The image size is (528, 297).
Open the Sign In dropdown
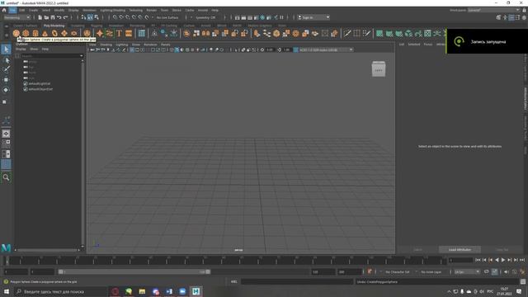[x=313, y=17]
